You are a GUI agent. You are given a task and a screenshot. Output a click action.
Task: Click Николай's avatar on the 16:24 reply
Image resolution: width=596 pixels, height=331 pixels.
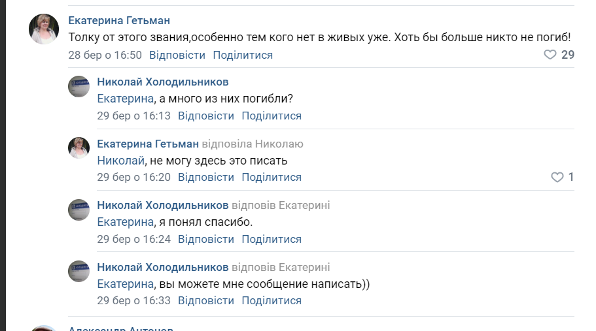79,210
